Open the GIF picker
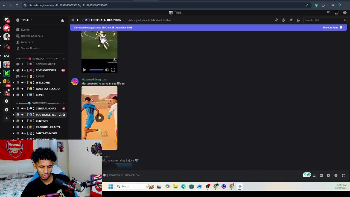 point(321,175)
